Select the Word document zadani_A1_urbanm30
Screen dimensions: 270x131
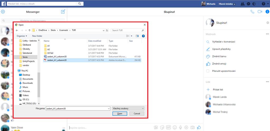pos(92,57)
